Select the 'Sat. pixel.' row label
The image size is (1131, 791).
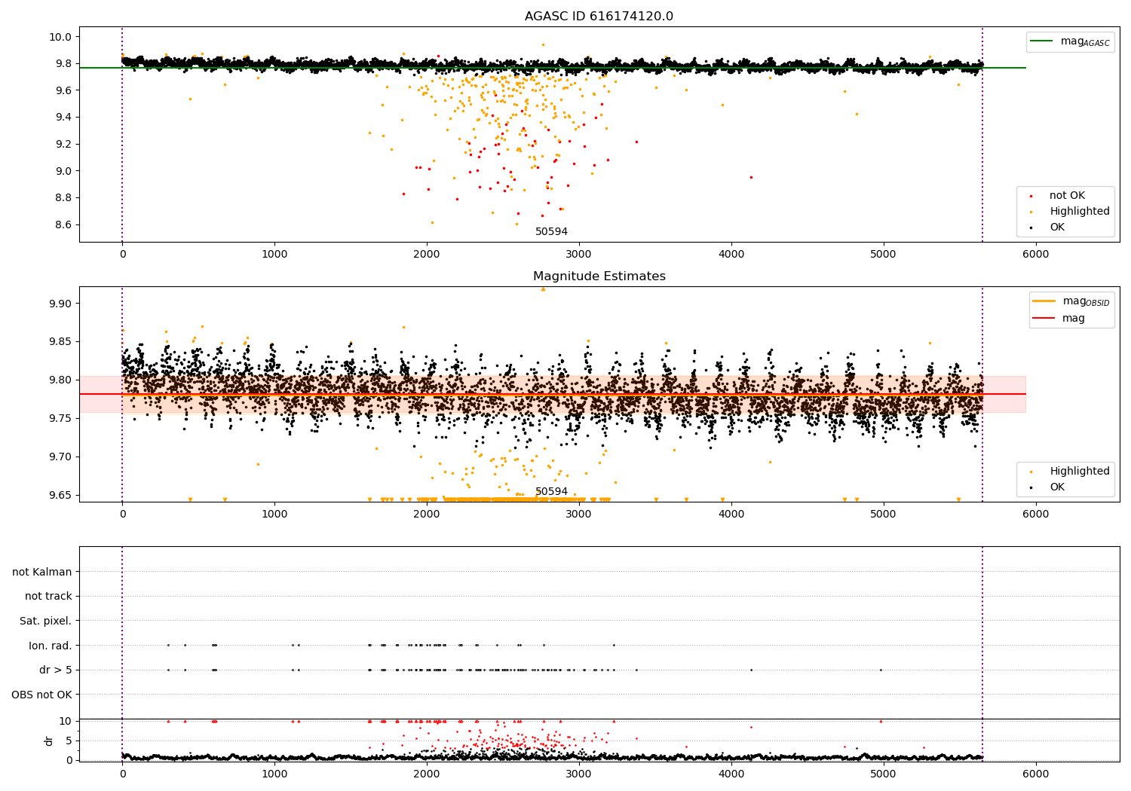click(46, 621)
